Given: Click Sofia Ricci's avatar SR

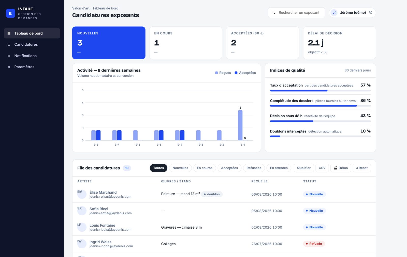Looking at the screenshot, I should point(82,211).
